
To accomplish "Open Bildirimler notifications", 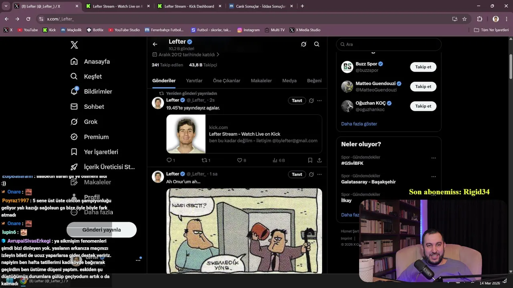I will click(92, 92).
